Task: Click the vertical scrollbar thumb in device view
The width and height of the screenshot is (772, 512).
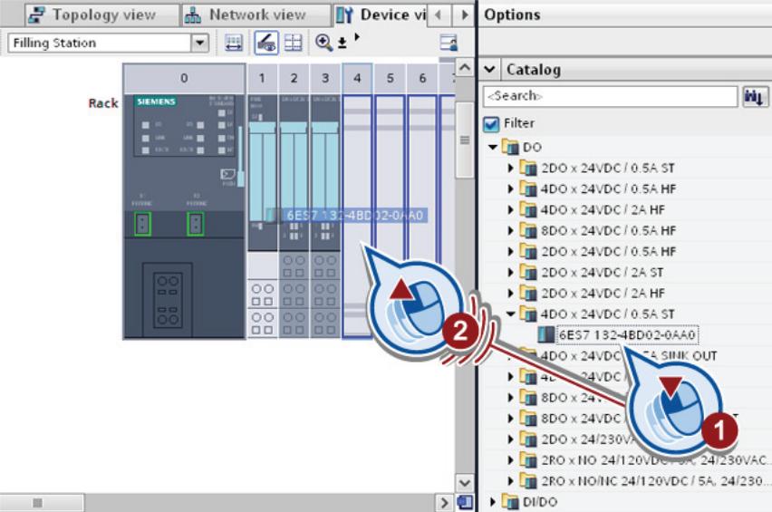Action: click(x=464, y=140)
